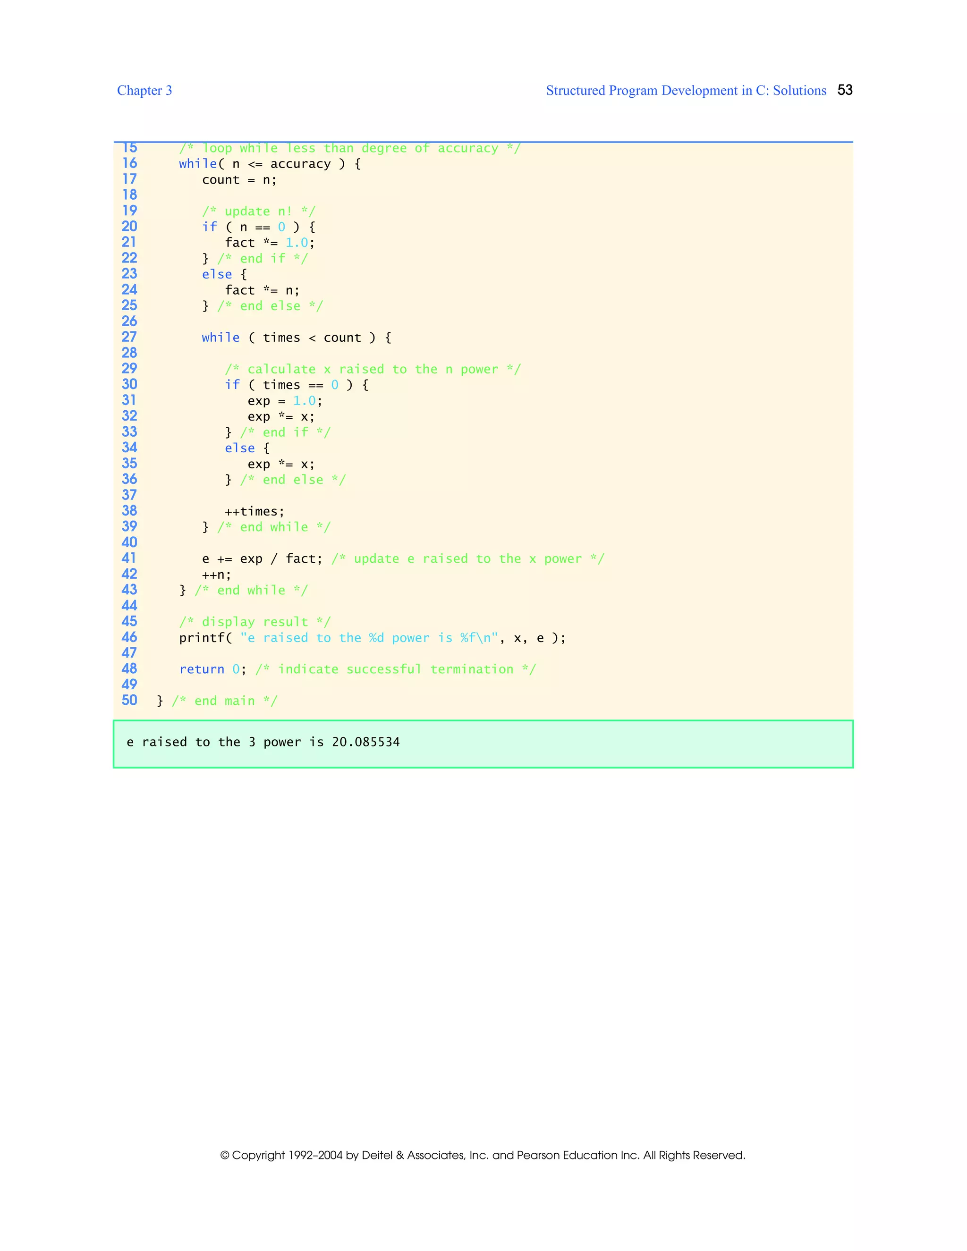Screen dimensions: 967x1251
Task: Click the 'fact *= n;' statement
Action: pos(262,290)
